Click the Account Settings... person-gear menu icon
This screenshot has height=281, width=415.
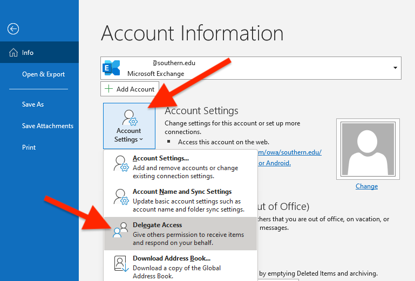tap(121, 164)
